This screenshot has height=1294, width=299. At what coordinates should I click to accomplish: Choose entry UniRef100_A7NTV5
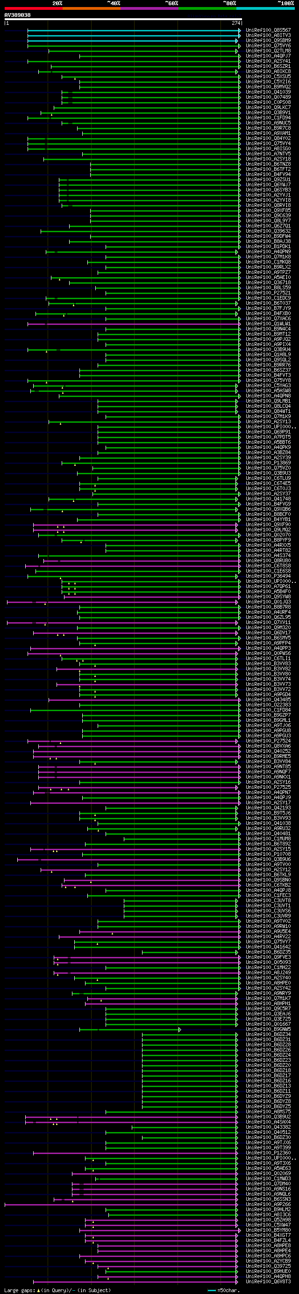click(268, 154)
